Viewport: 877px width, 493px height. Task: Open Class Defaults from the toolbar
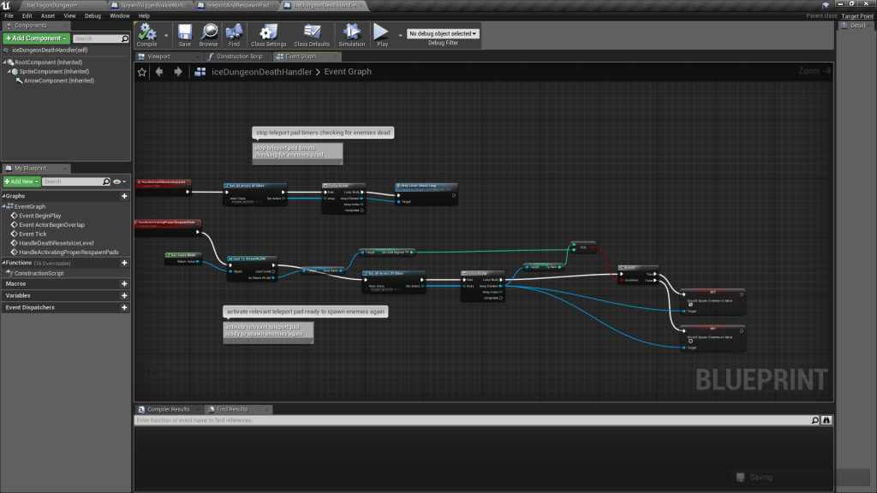click(312, 33)
